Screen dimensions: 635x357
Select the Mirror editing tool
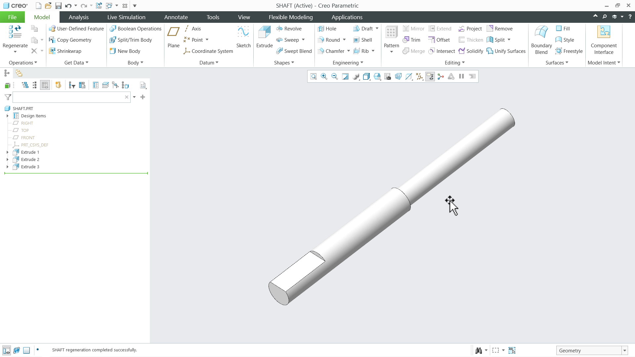(413, 28)
